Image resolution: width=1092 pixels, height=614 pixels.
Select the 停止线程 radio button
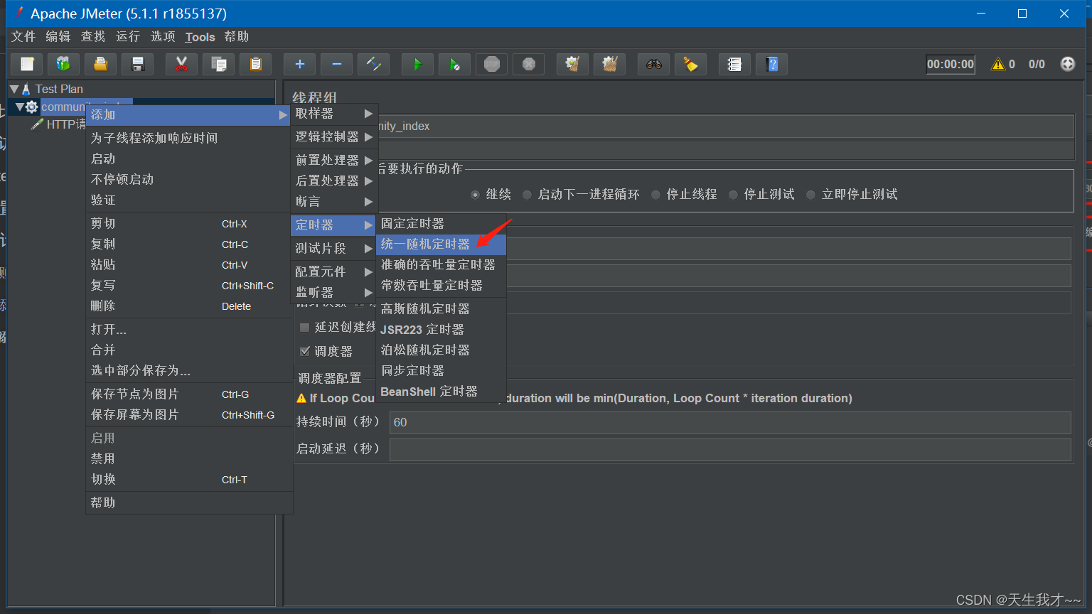(655, 195)
